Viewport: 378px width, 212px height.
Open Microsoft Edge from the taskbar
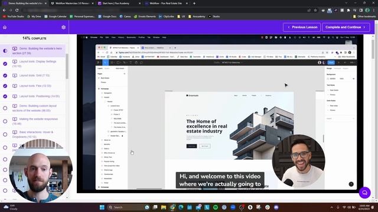coord(181,207)
